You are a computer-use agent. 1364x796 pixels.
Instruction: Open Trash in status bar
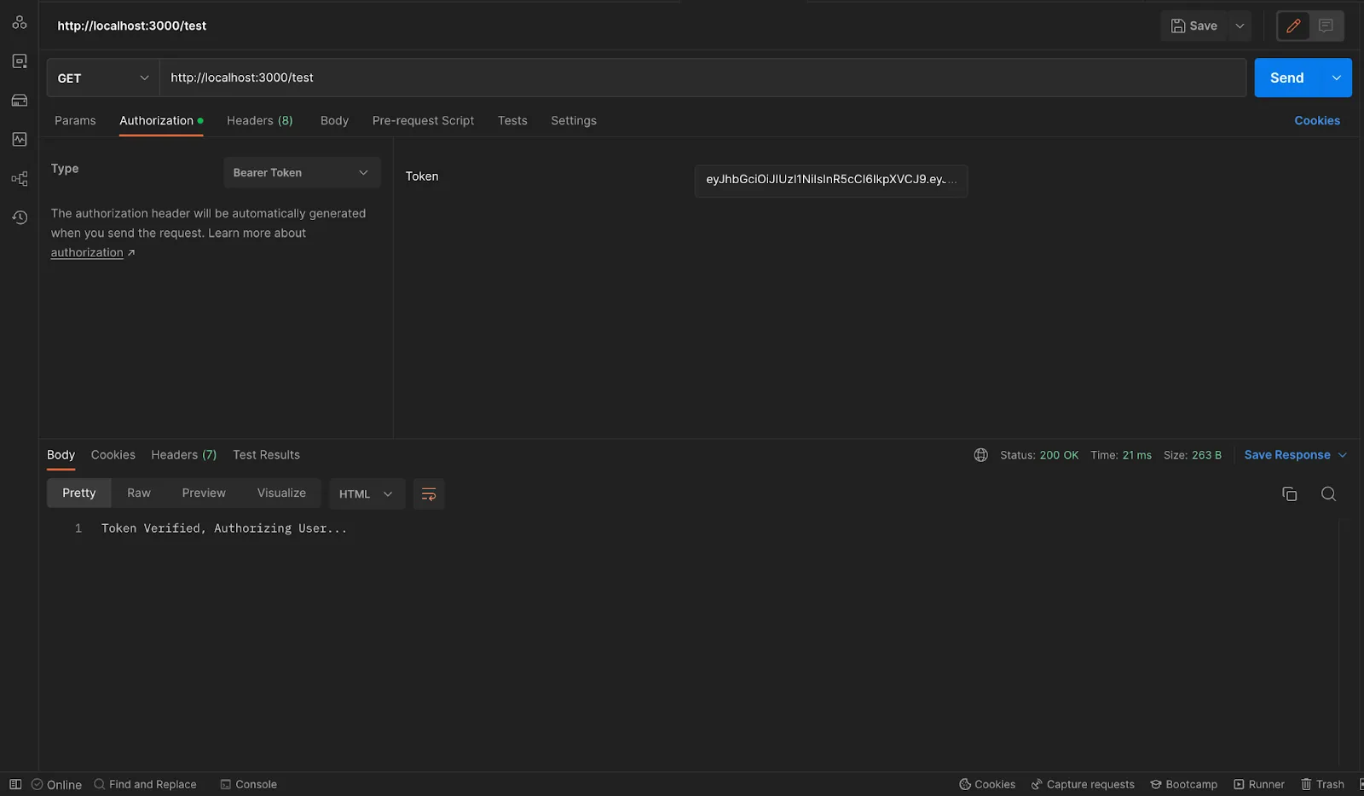[x=1322, y=784]
